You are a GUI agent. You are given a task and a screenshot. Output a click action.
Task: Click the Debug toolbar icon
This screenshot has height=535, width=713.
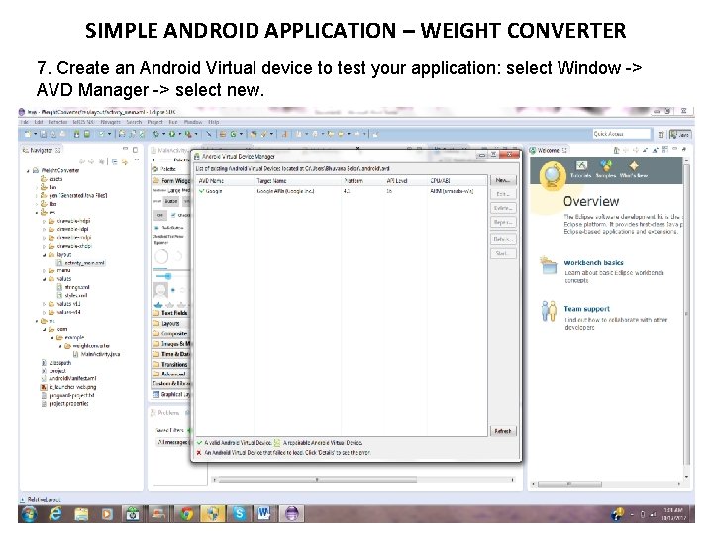tap(156, 134)
